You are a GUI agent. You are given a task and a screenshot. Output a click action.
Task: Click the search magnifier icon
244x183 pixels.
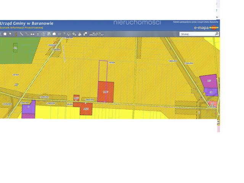[x=217, y=34]
